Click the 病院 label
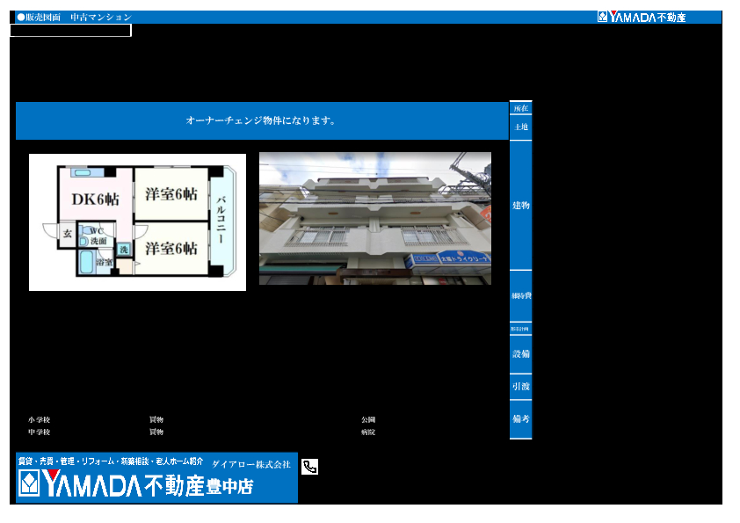Screen dimensions: 740x523 tap(368, 432)
